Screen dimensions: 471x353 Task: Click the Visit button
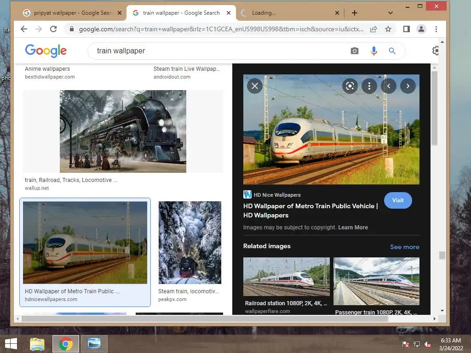(x=398, y=200)
